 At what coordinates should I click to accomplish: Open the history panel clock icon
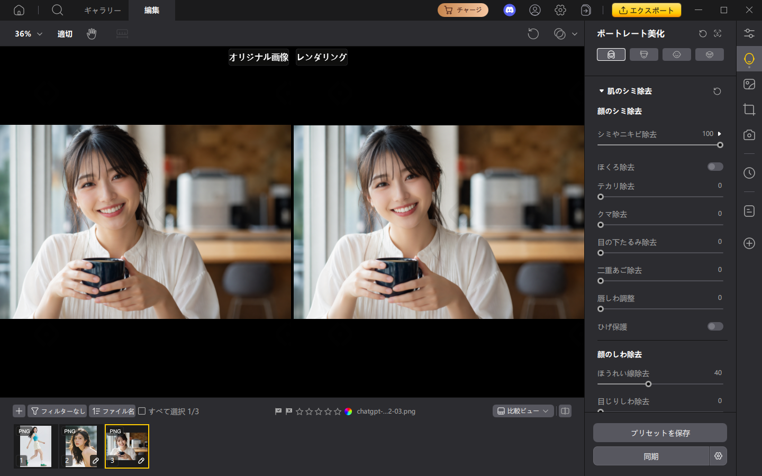749,173
